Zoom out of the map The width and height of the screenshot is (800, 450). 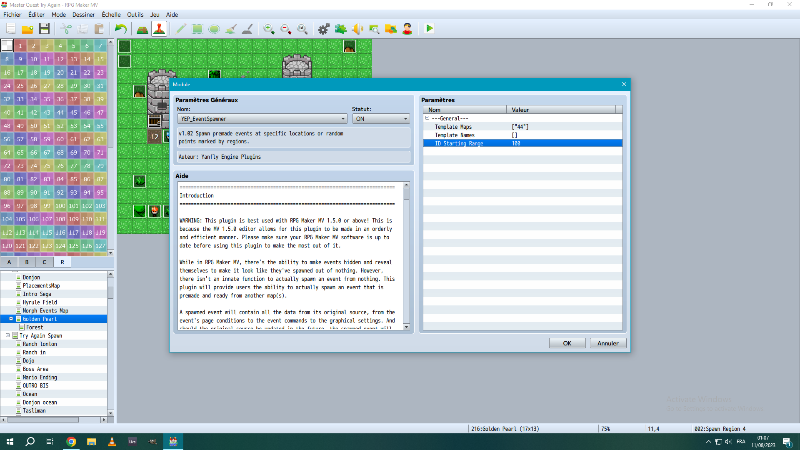(x=286, y=29)
